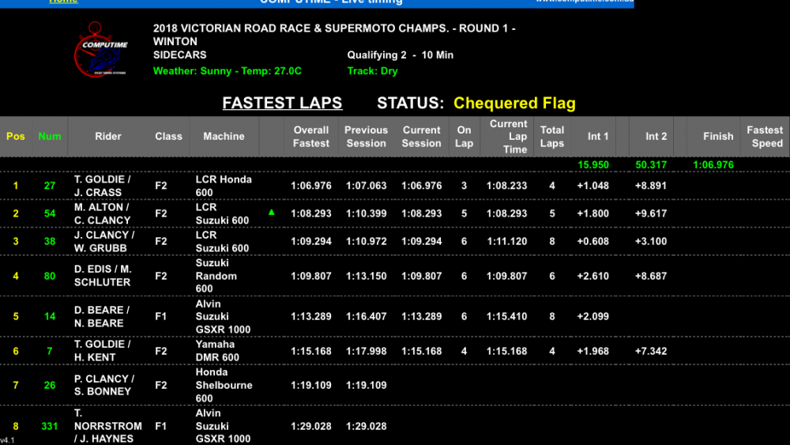
Task: Click the Qualifying 2 - 10 Min text
Action: 400,55
